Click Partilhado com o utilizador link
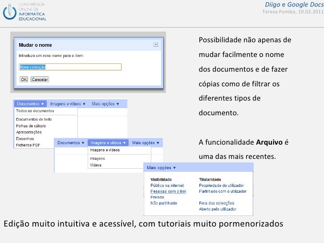 [223, 191]
